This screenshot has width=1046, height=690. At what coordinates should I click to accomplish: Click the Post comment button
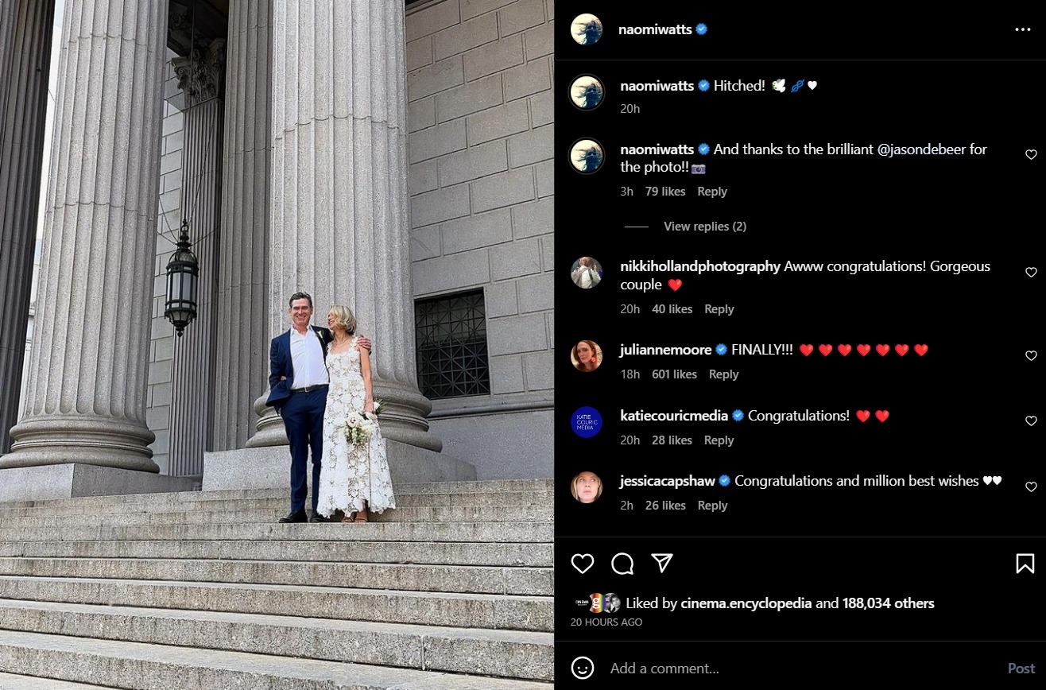(1021, 669)
